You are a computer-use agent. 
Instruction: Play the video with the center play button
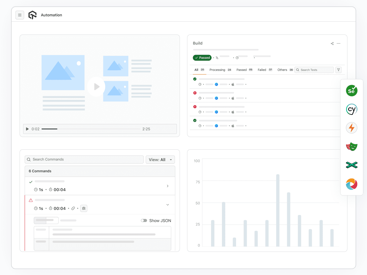pos(96,87)
